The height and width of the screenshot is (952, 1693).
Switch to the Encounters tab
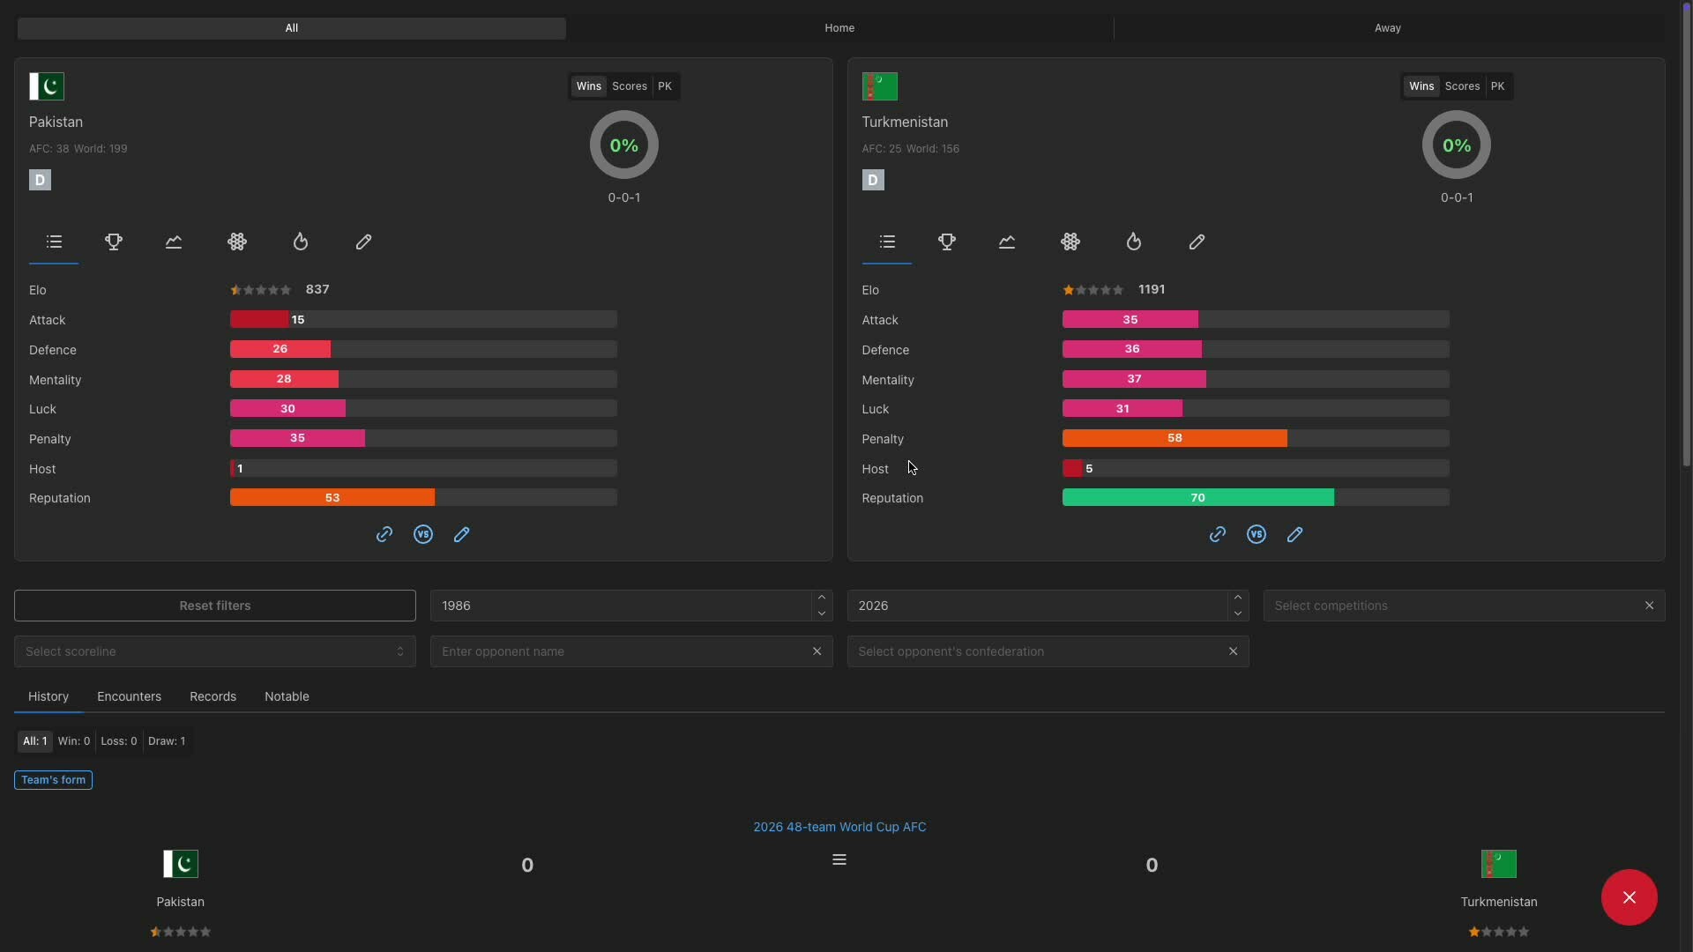[x=129, y=696]
